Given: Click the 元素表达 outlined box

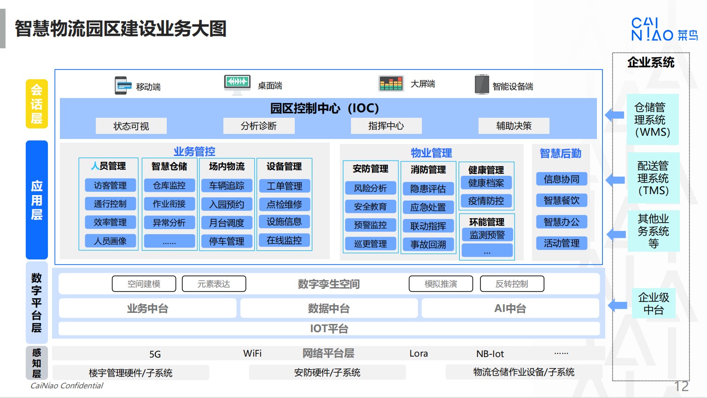Looking at the screenshot, I should [214, 284].
